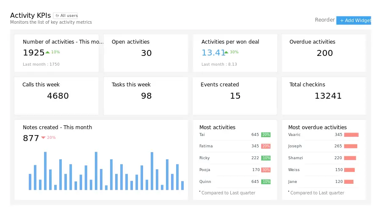Viewport: 381px width, 216px height.
Task: Click the Total checkins title
Action: click(x=307, y=85)
